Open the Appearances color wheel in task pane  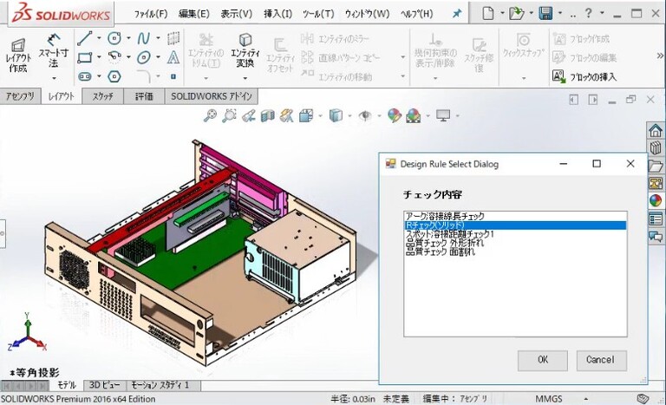pyautogui.click(x=656, y=200)
